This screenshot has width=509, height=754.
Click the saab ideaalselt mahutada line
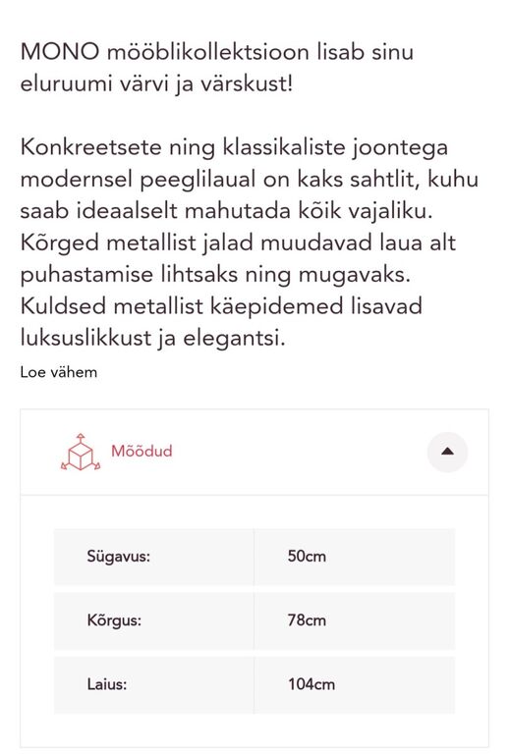[x=226, y=212]
